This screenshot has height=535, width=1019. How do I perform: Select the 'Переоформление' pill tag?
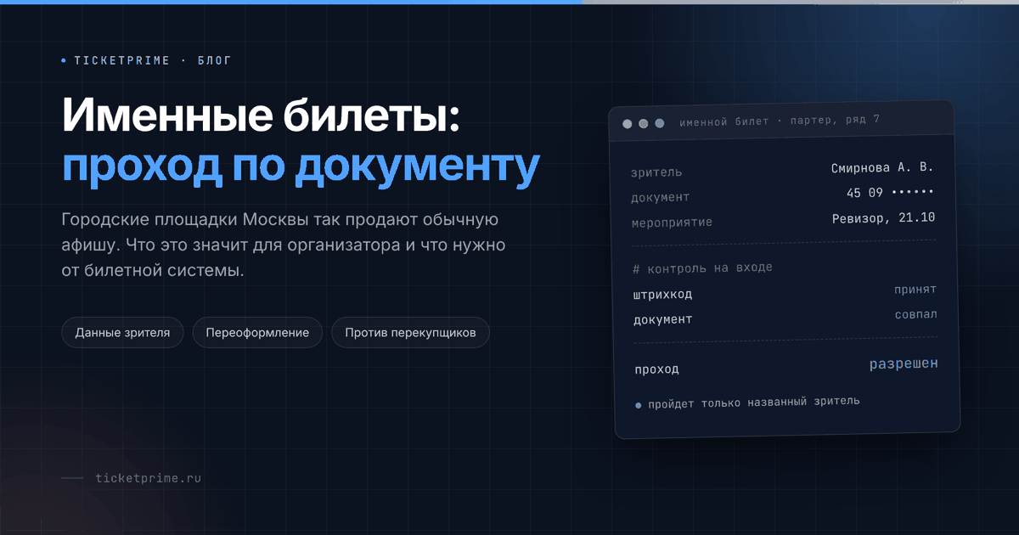click(x=257, y=333)
